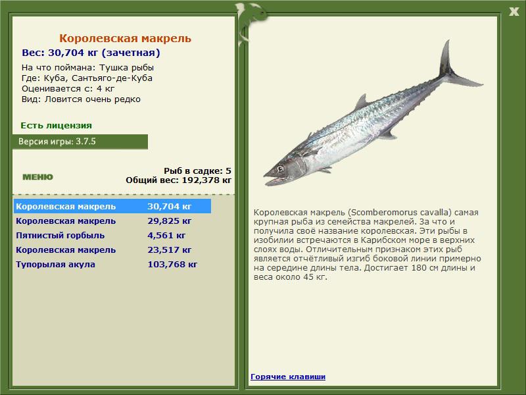The height and width of the screenshot is (395, 526).
Task: Click the Рыб в садке: 5 text
Action: [x=197, y=171]
